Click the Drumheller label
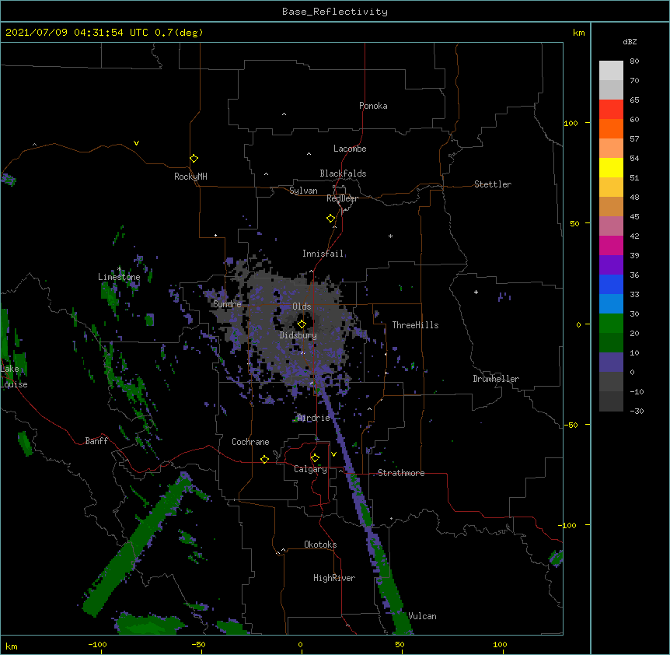This screenshot has height=655, width=670. [x=496, y=379]
